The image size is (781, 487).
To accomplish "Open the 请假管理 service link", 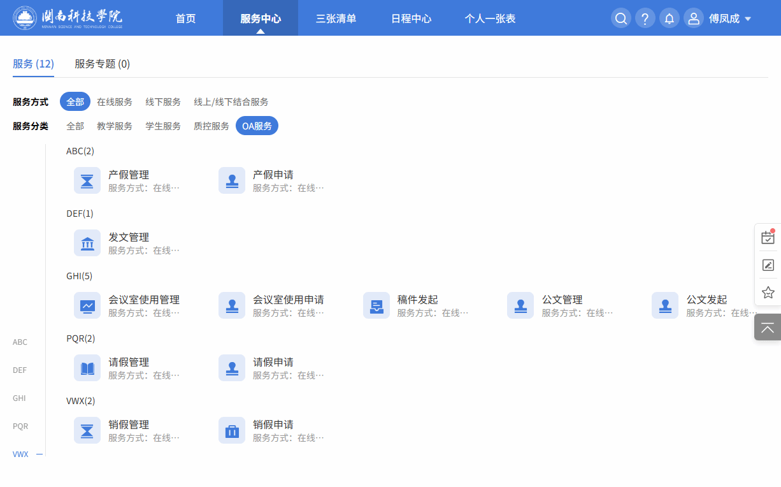I will (x=129, y=362).
